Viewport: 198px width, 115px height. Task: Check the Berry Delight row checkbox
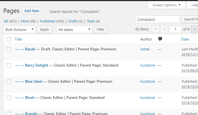click(x=9, y=65)
